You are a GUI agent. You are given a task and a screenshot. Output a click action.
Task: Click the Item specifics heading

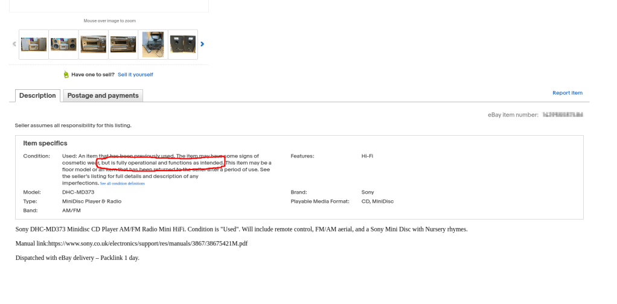tap(45, 144)
